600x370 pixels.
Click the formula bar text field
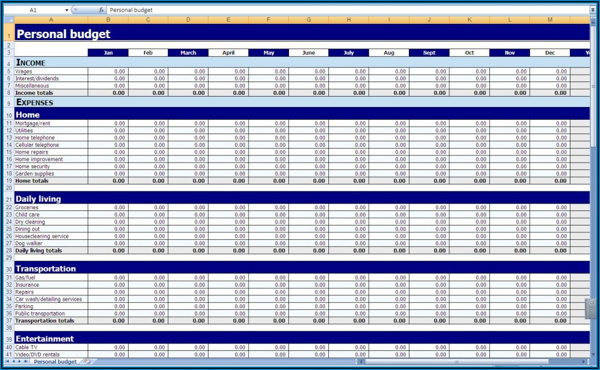coord(347,10)
